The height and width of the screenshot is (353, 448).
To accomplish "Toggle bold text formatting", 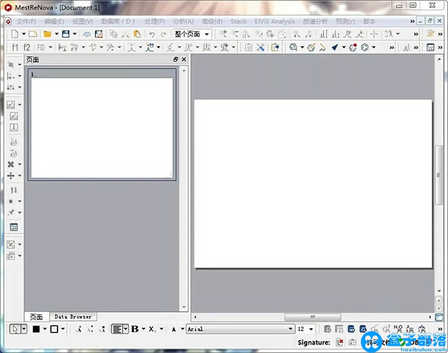I will point(135,329).
